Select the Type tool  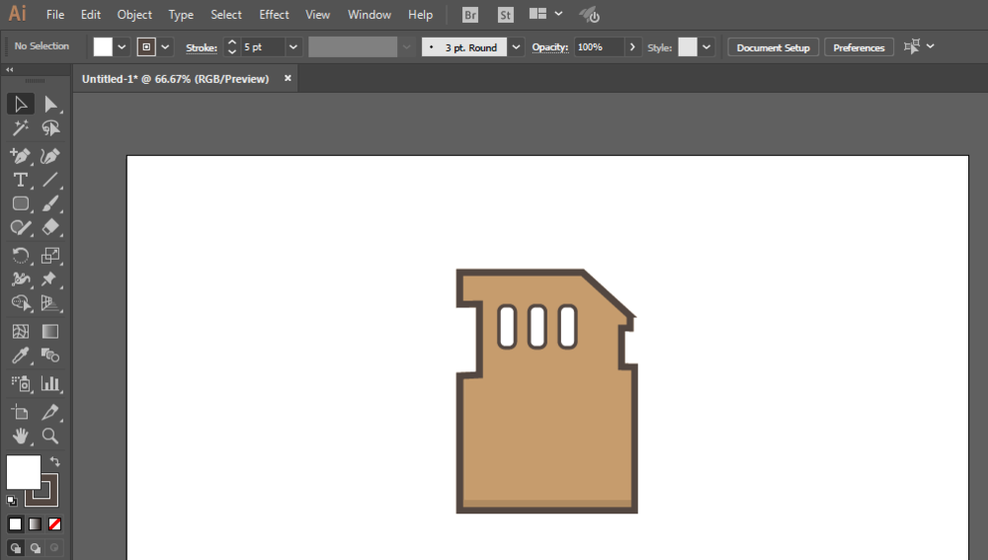[x=20, y=180]
